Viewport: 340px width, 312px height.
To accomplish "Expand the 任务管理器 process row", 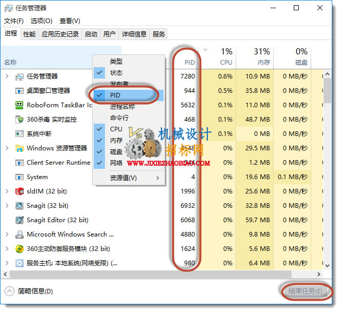I will [7, 76].
